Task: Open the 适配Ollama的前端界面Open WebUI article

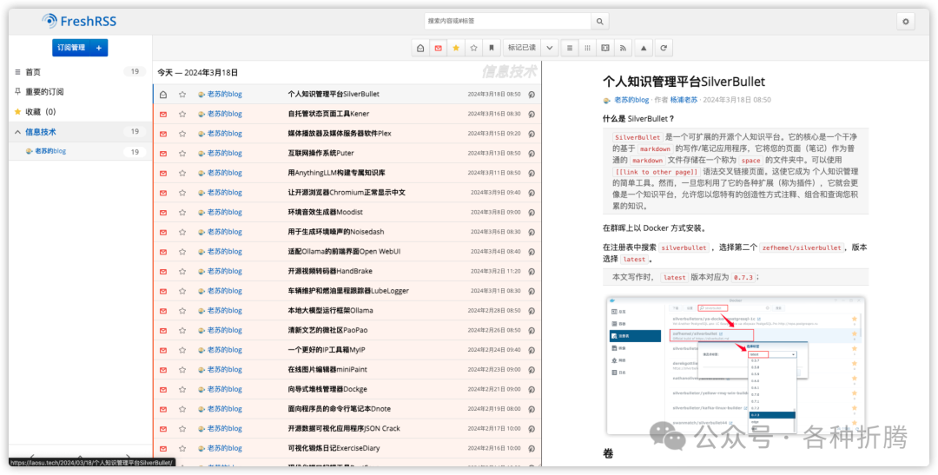Action: pyautogui.click(x=344, y=252)
